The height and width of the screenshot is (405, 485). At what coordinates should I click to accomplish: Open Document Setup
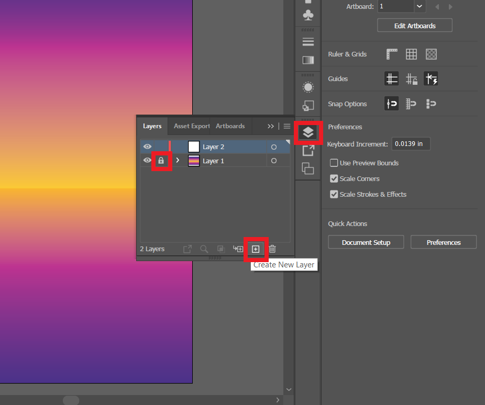pos(366,242)
